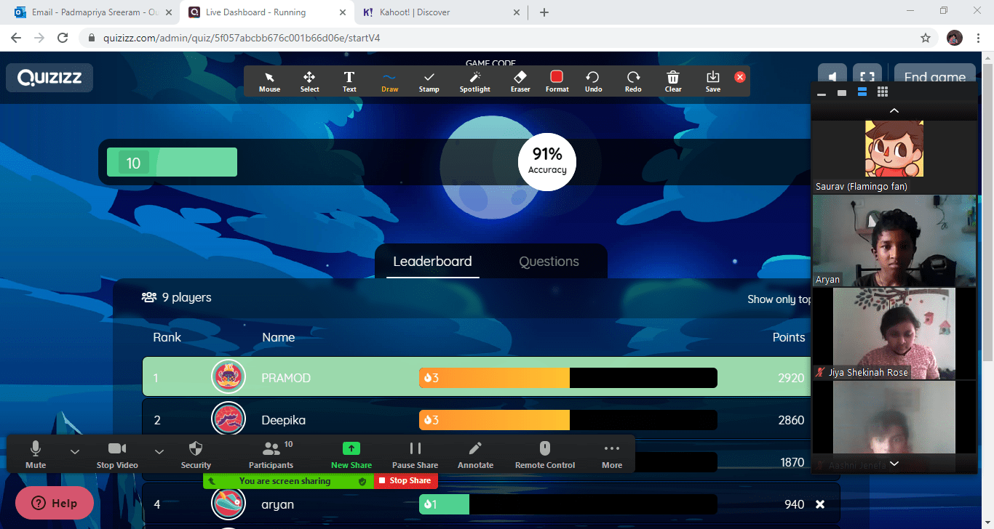The width and height of the screenshot is (994, 529).
Task: Toggle Stop Video in Zoom toolbar
Action: [116, 454]
